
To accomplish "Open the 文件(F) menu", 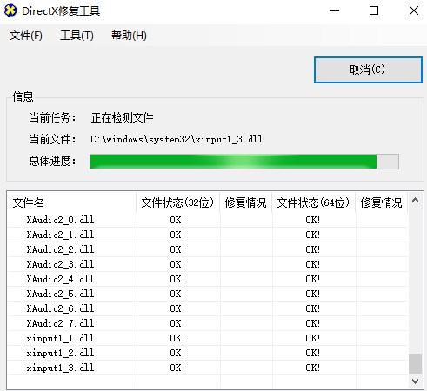I will point(26,36).
